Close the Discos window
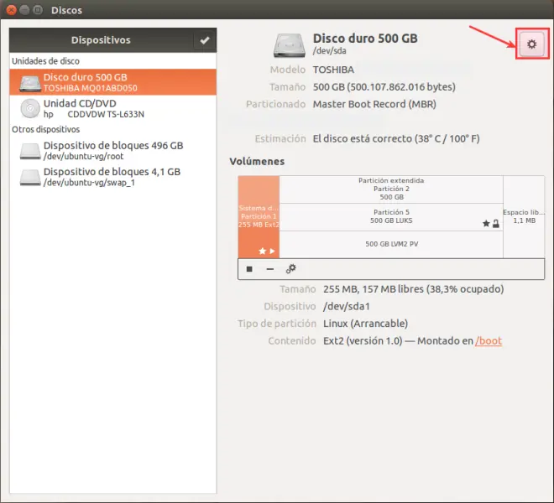 pyautogui.click(x=11, y=10)
